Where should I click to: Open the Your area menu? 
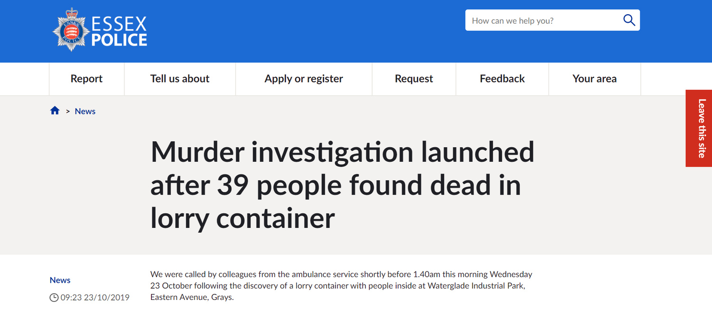tap(595, 79)
